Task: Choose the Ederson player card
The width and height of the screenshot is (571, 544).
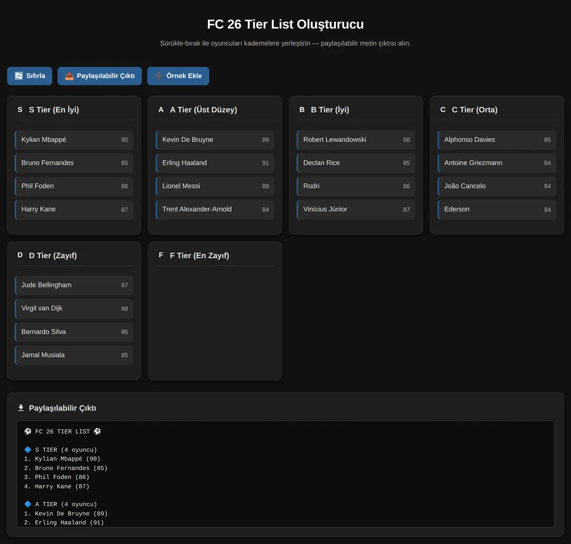Action: [x=497, y=210]
